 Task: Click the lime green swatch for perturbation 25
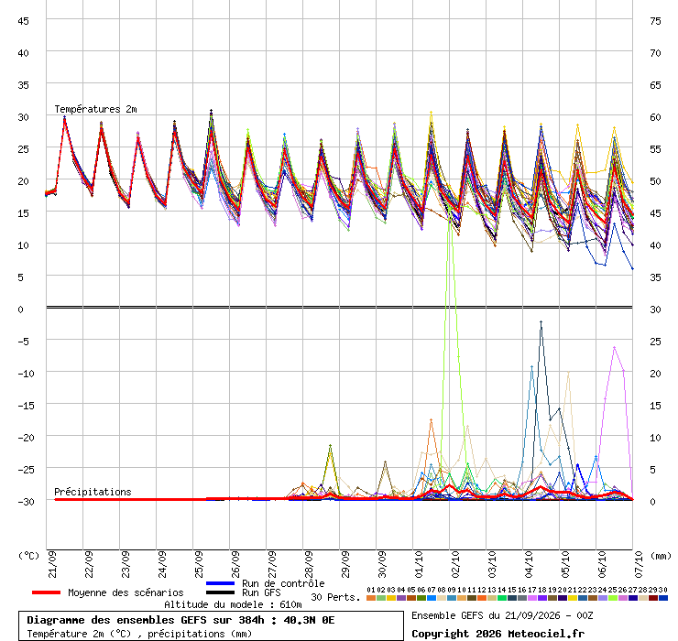(613, 598)
